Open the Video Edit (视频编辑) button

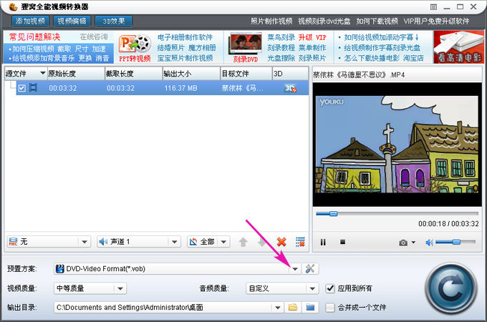[72, 21]
